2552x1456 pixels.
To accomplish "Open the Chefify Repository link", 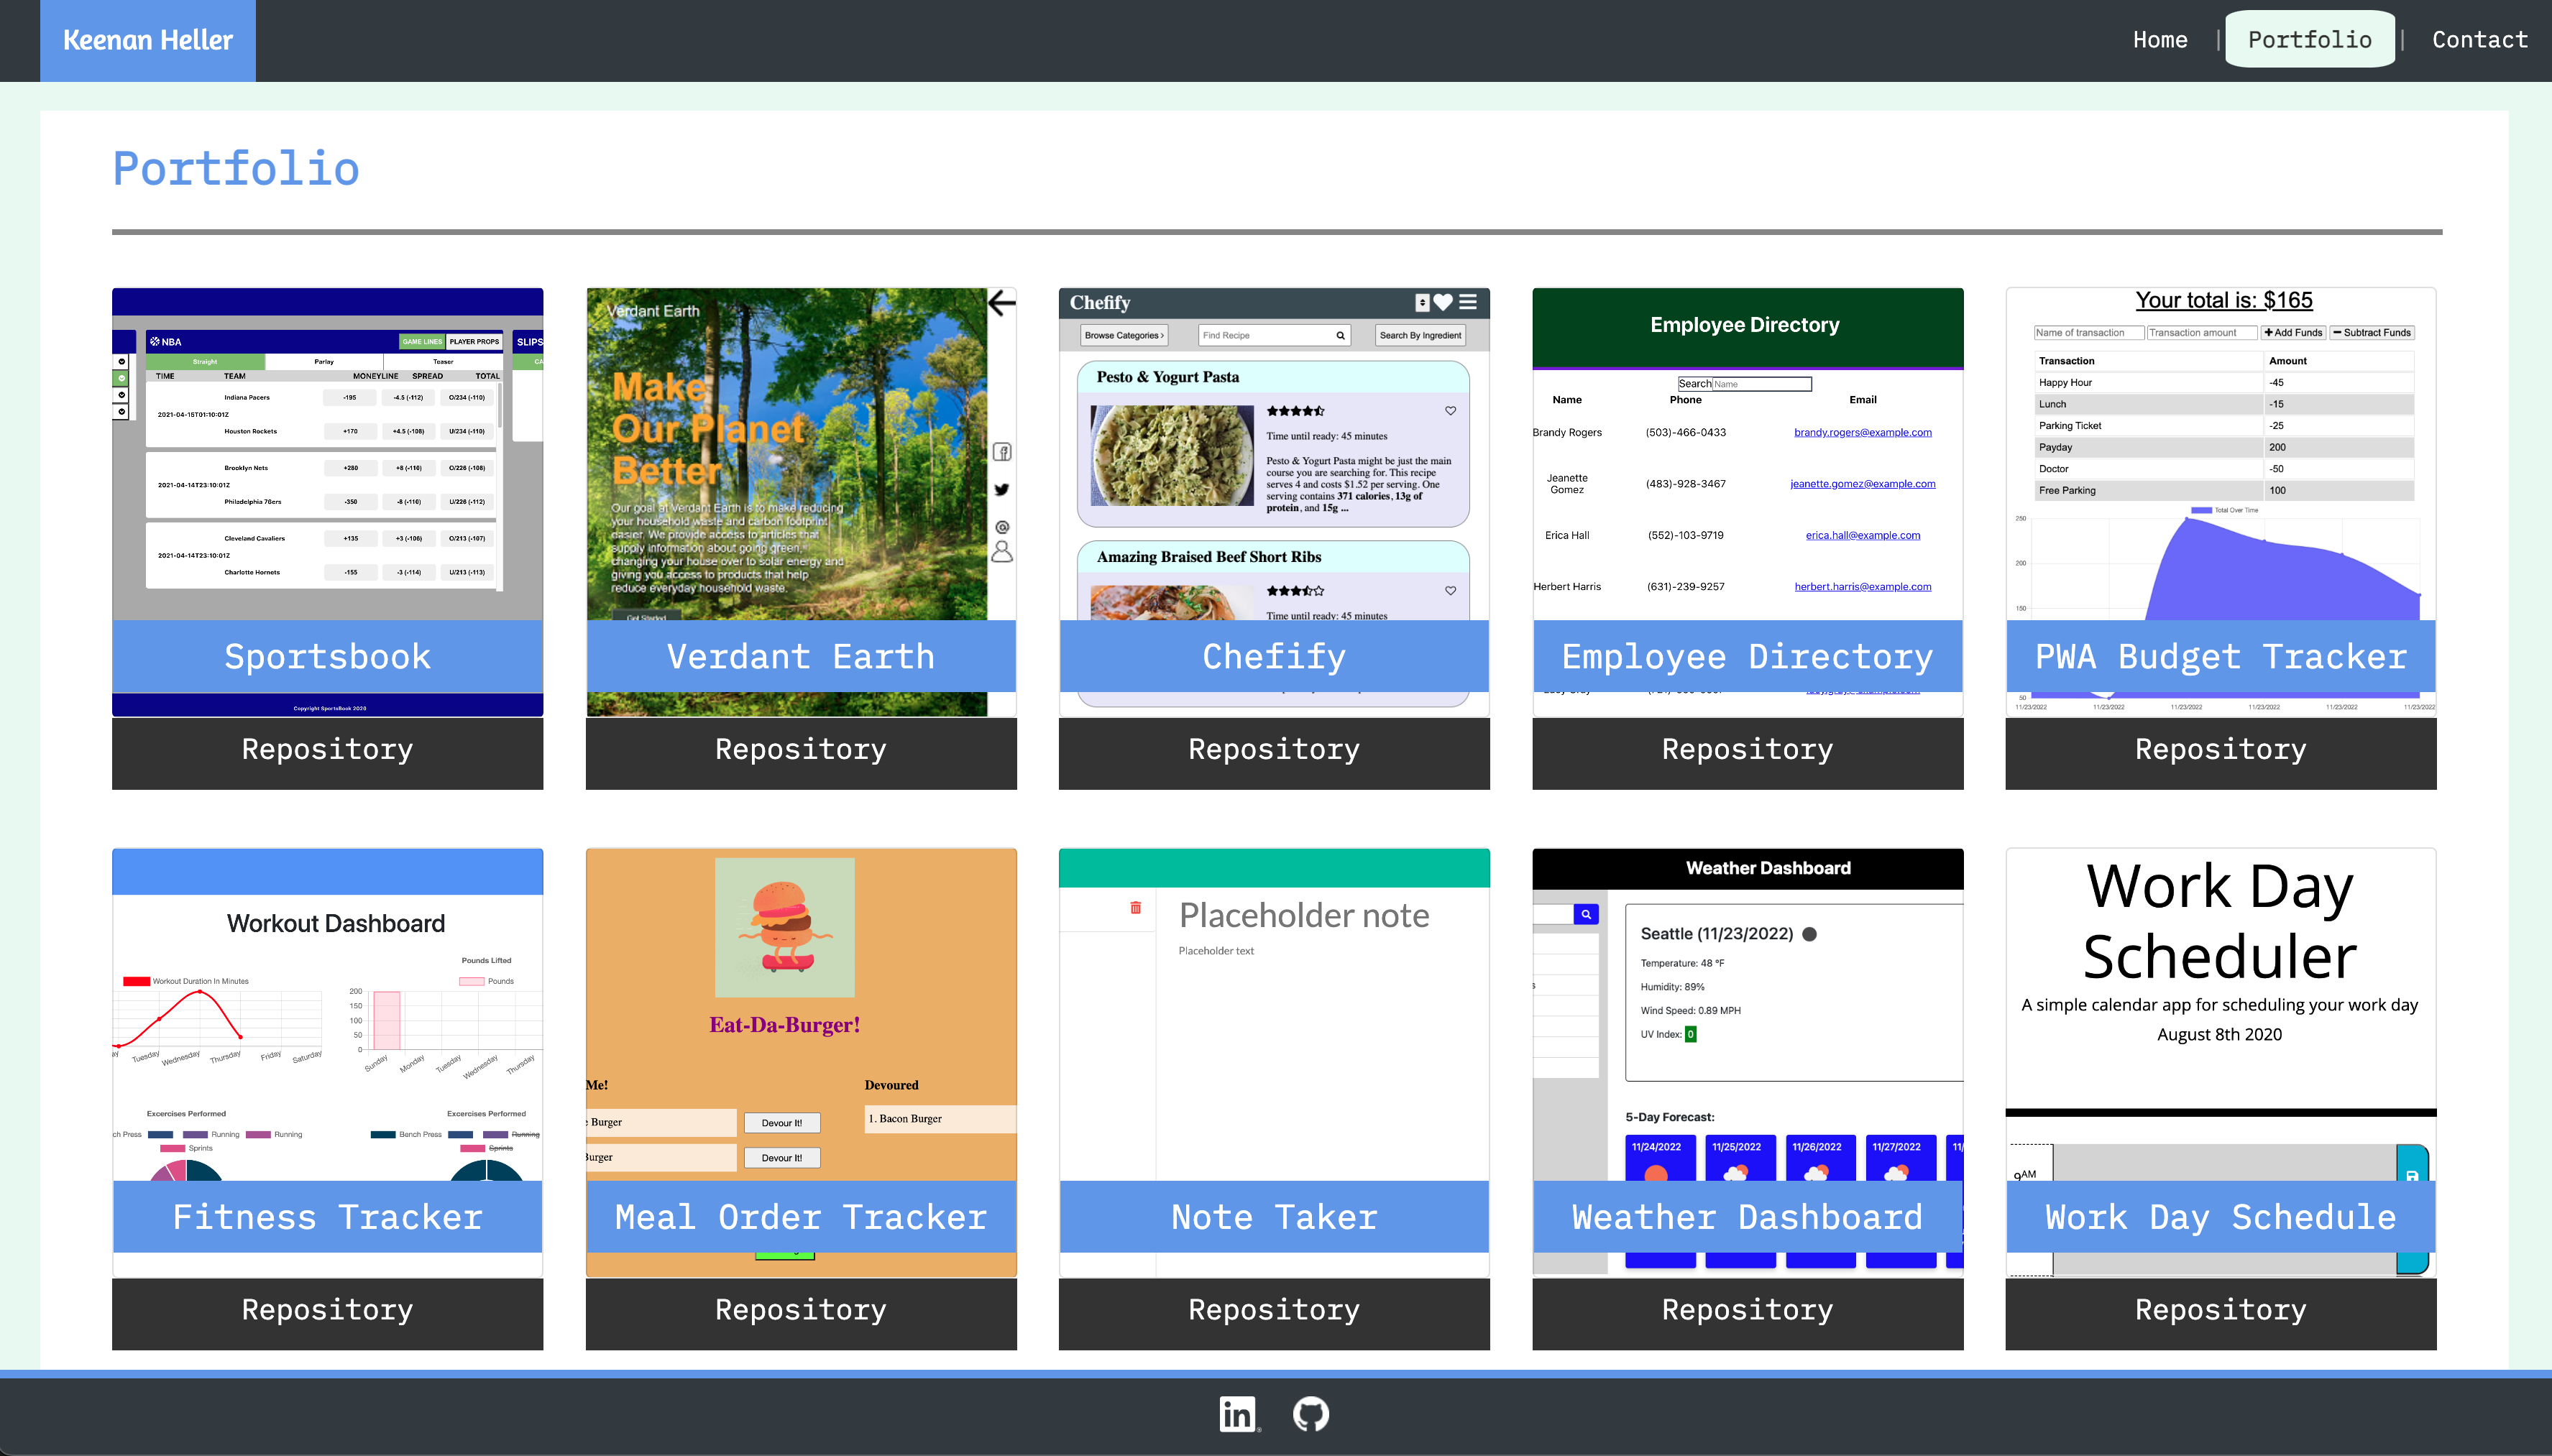I will pos(1275,748).
